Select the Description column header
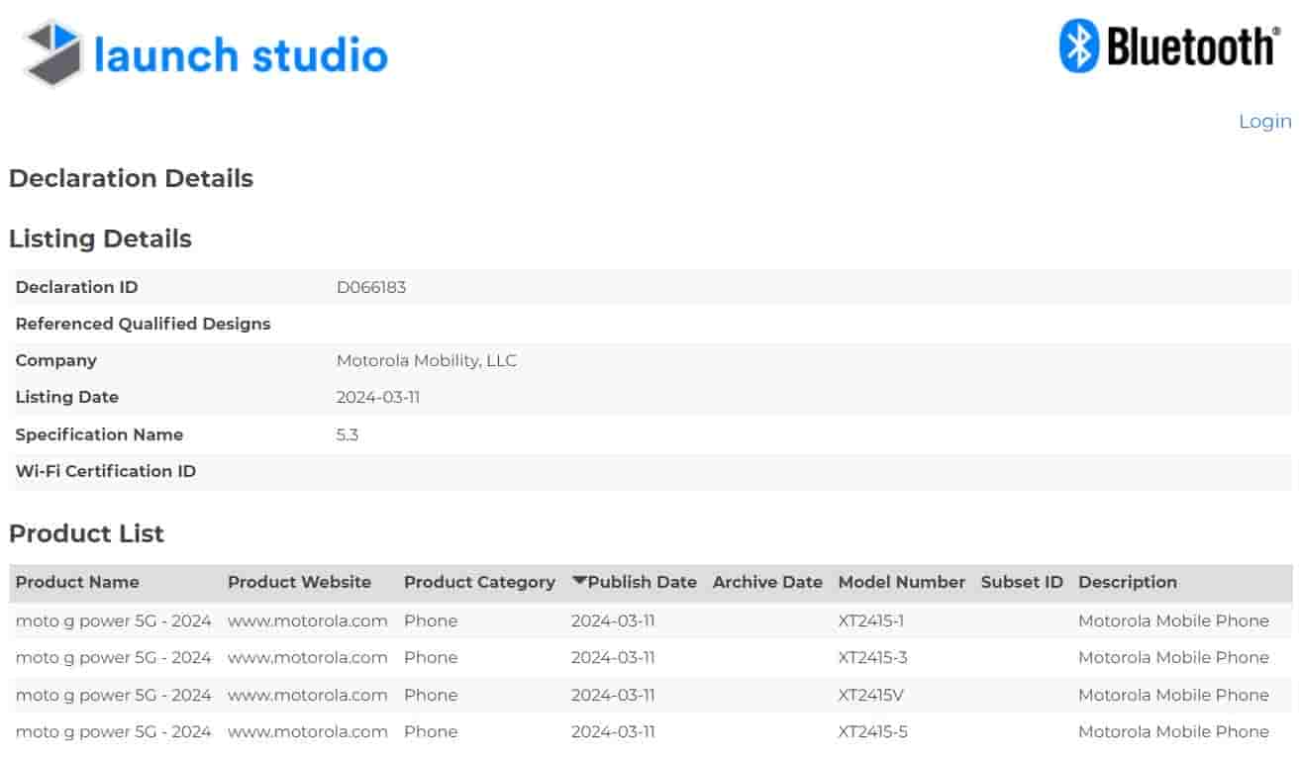The width and height of the screenshot is (1302, 764). (x=1128, y=582)
